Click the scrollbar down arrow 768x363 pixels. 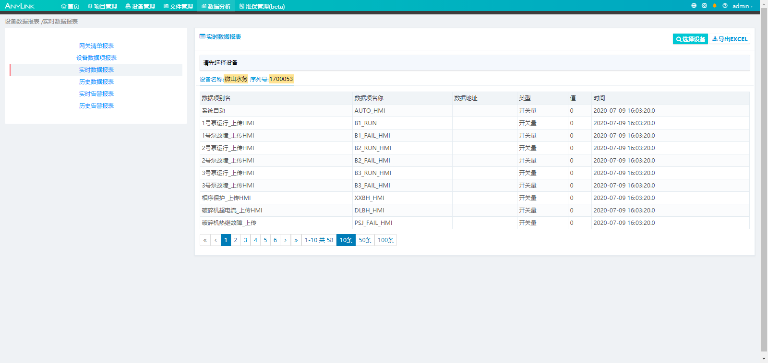[x=764, y=359]
